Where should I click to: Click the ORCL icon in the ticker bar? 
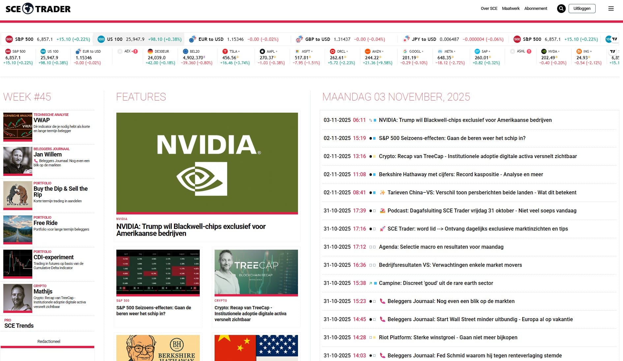point(333,51)
